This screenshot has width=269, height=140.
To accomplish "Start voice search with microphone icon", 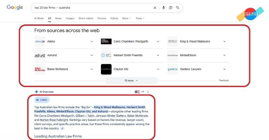I will (x=163, y=8).
